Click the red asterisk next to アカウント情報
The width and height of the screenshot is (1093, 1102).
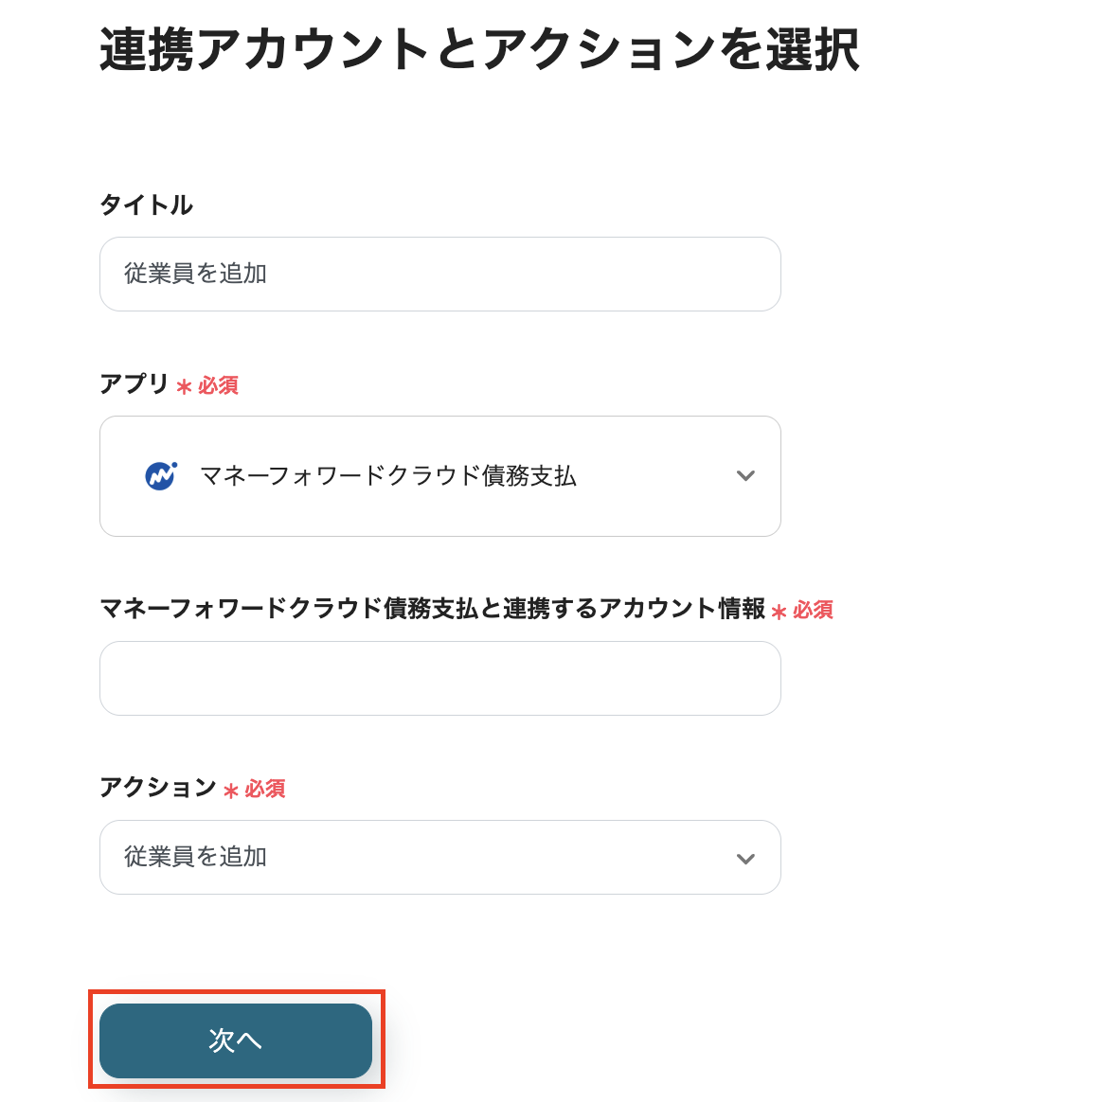(779, 612)
